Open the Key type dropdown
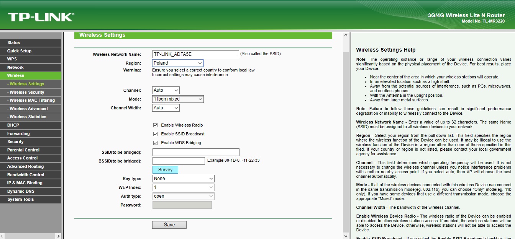The width and height of the screenshot is (515, 239). coord(183,179)
